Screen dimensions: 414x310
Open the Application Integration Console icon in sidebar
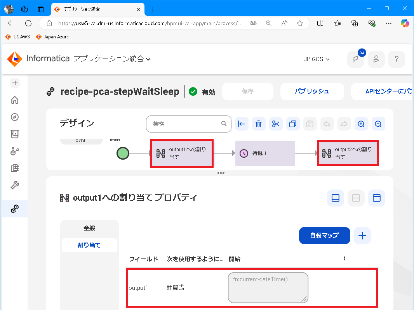(15, 151)
